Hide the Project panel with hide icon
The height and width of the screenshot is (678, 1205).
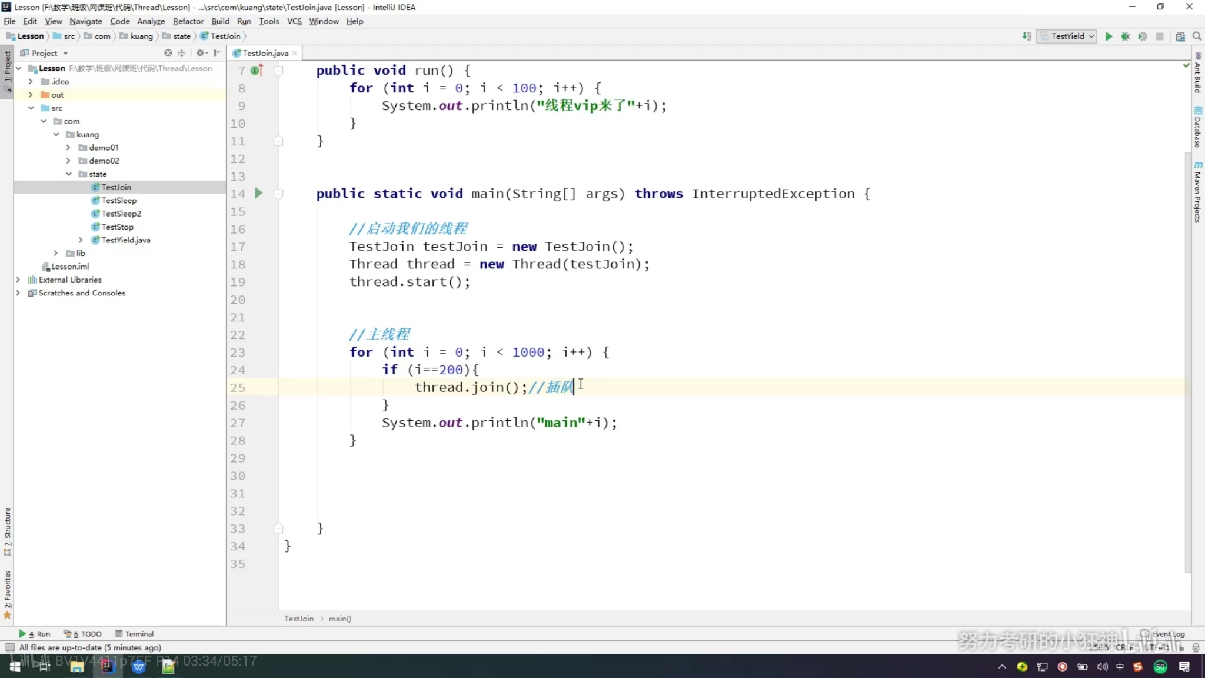click(218, 53)
